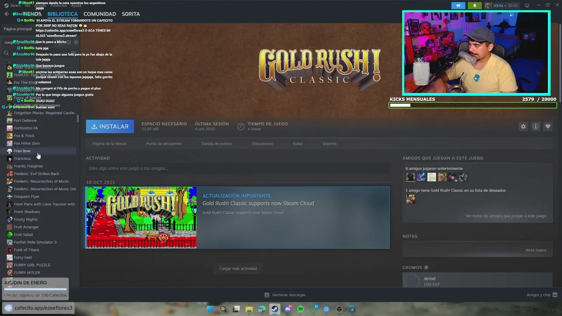Open Ver todos los amigos que juegan link

pos(505,216)
